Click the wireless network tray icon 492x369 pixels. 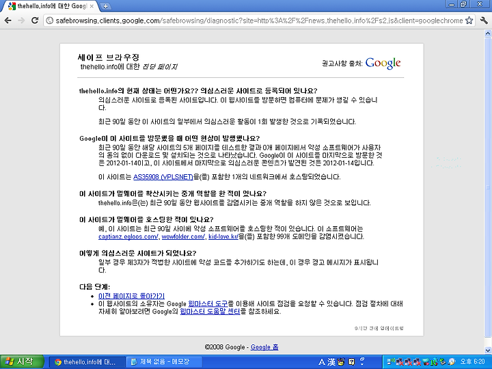[x=391, y=361]
